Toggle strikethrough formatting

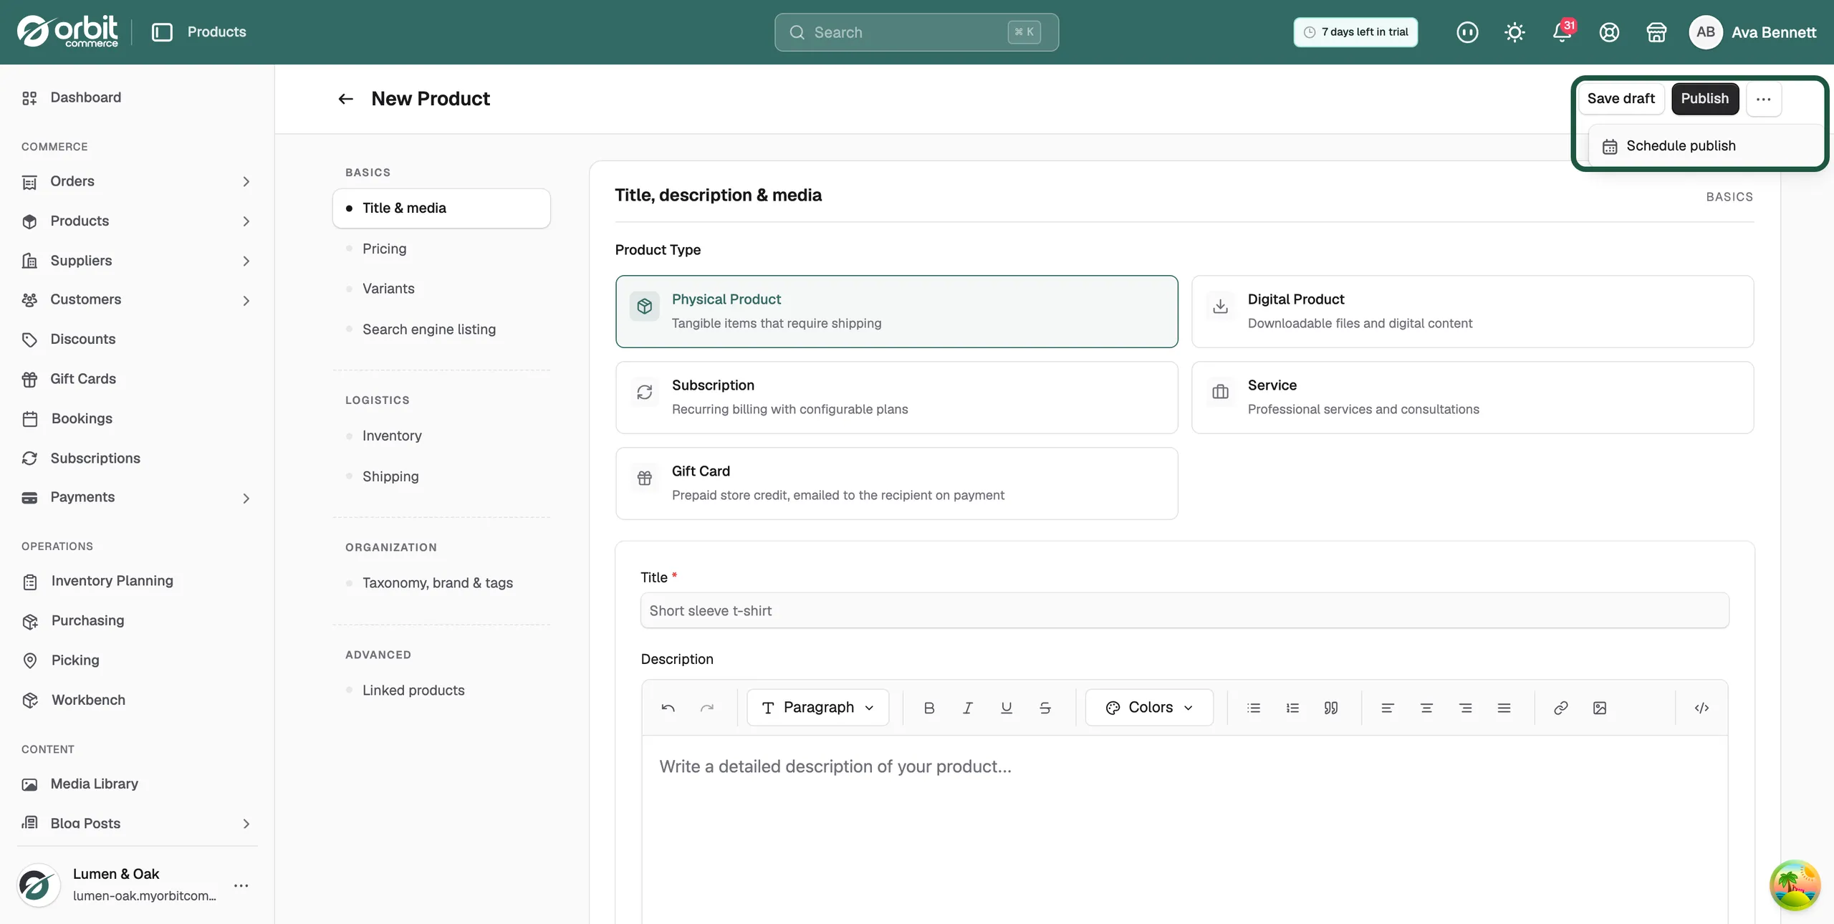pyautogui.click(x=1045, y=708)
